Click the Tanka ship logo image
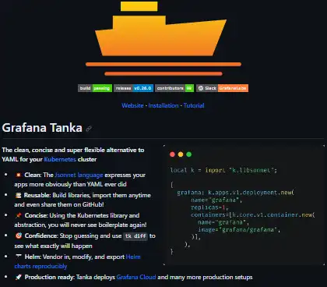Screen dimensions: 327x287 (163, 38)
